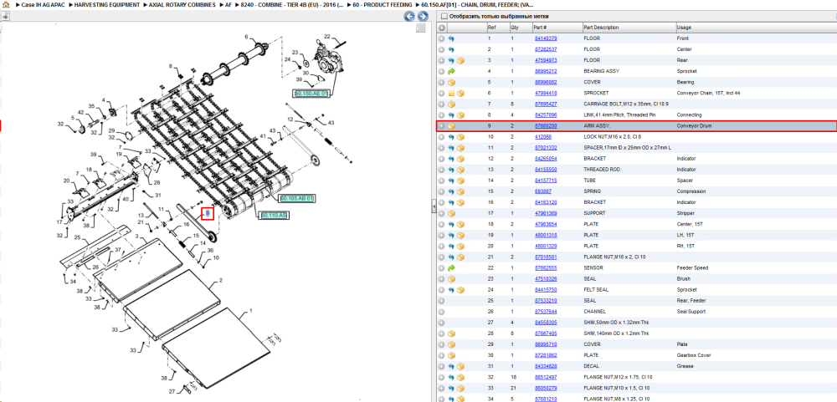
Task: Open part number 693887 link
Action: [542, 191]
